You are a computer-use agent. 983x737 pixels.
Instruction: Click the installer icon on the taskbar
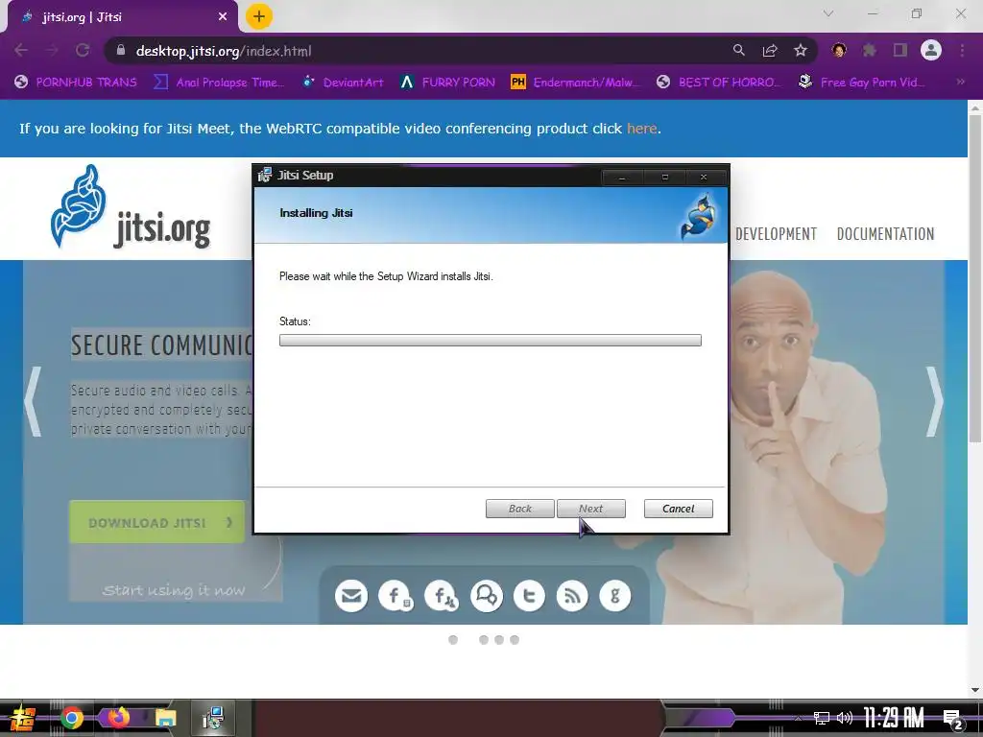coord(213,718)
